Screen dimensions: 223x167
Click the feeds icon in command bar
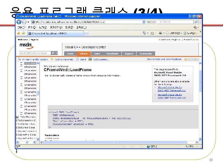pyautogui.click(x=152, y=33)
